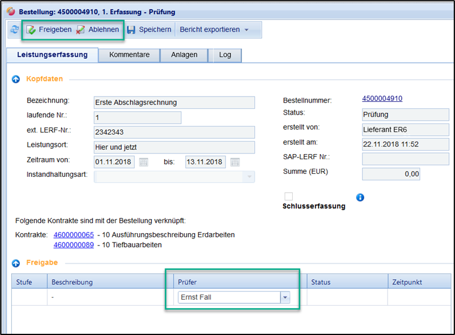The image size is (455, 335).
Task: Toggle the Schlusserfassung checkbox
Action: pos(288,197)
